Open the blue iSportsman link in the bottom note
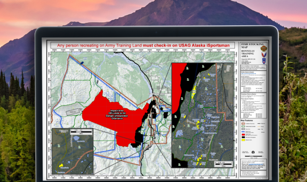This screenshot has height=182, width=307. coord(256,164)
